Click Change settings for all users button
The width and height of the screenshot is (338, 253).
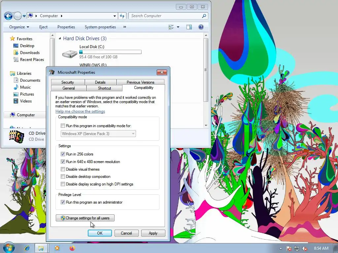pyautogui.click(x=85, y=218)
